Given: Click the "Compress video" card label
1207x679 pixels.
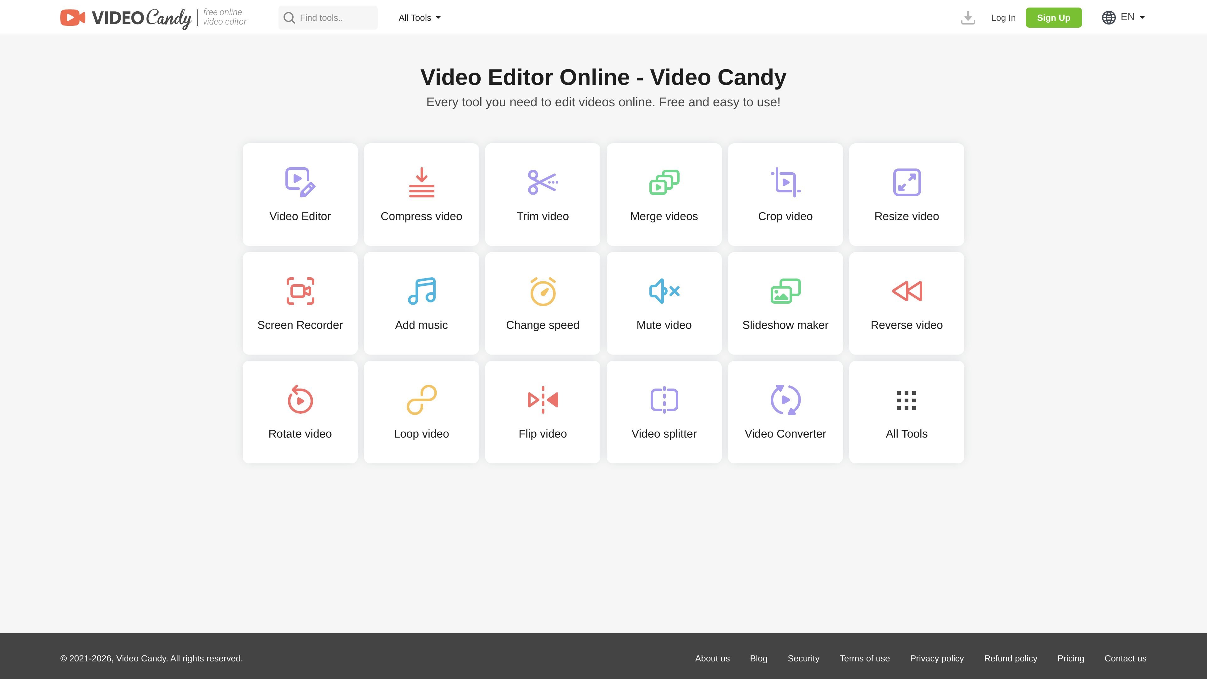Looking at the screenshot, I should [x=422, y=217].
